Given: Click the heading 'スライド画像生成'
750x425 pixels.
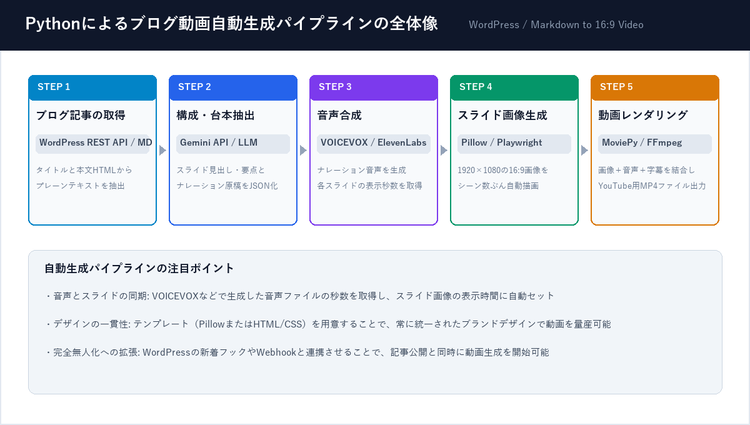Looking at the screenshot, I should click(x=502, y=116).
